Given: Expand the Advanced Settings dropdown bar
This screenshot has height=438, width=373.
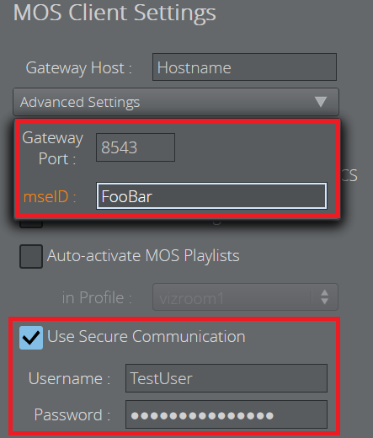Looking at the screenshot, I should [176, 102].
